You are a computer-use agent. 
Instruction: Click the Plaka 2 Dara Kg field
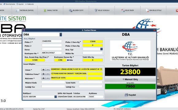93,45
